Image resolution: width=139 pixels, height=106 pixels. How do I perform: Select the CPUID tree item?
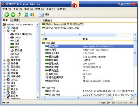[x=18, y=38]
